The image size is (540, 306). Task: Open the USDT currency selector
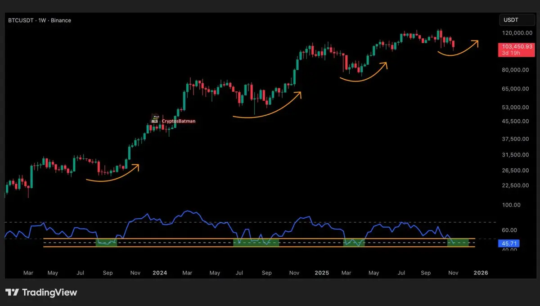pyautogui.click(x=517, y=20)
